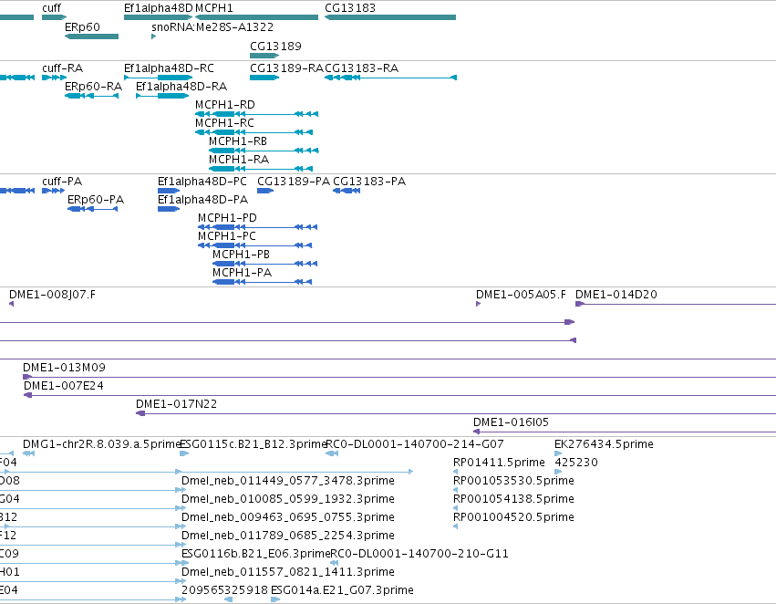Select the DME1-014D20 clone start marker

[580, 304]
